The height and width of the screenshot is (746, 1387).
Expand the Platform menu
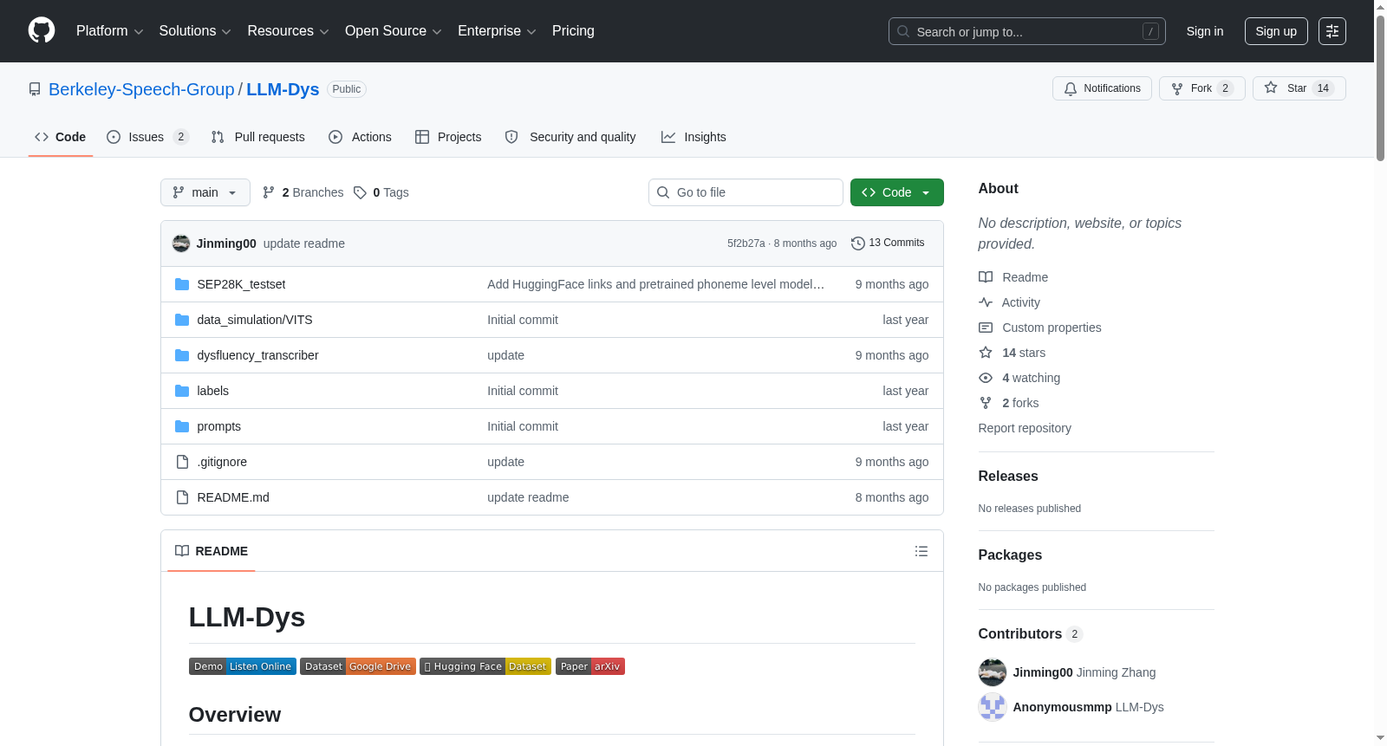[x=110, y=31]
